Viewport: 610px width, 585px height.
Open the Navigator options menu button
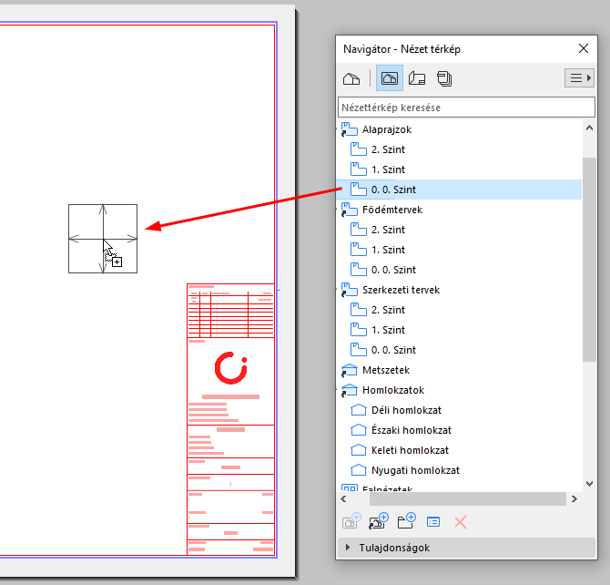coord(579,78)
